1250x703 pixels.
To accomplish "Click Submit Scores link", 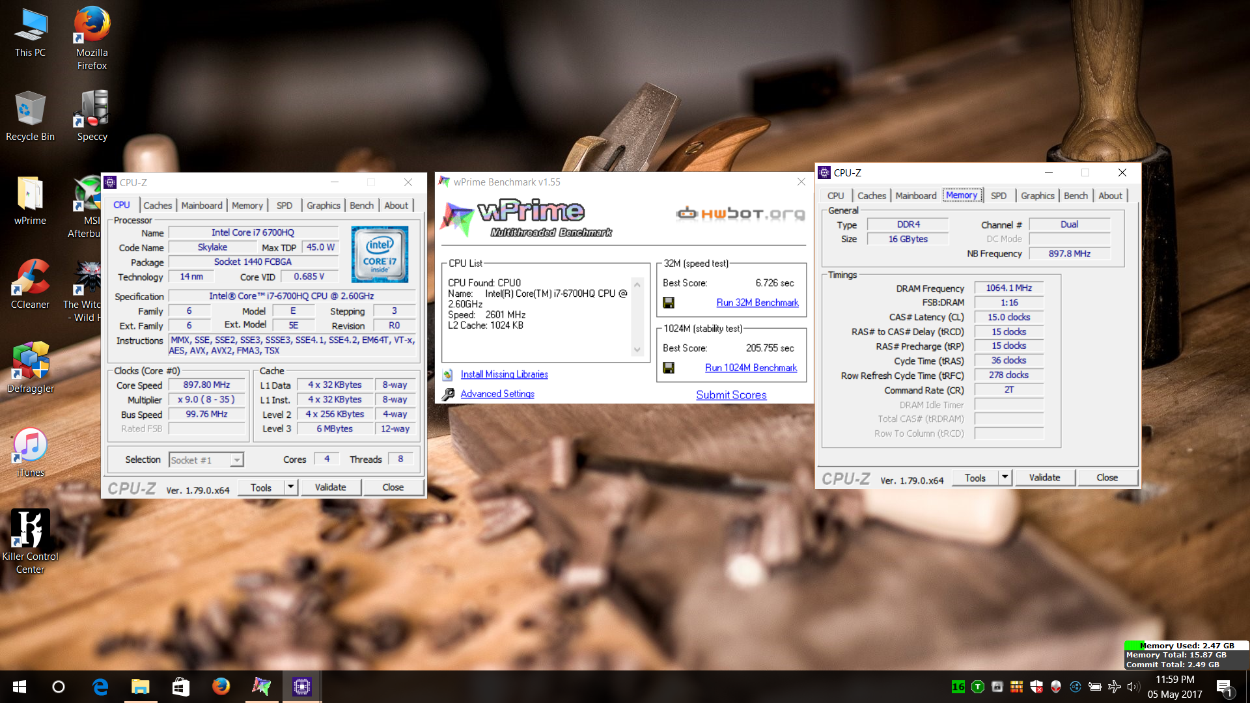I will pyautogui.click(x=731, y=395).
